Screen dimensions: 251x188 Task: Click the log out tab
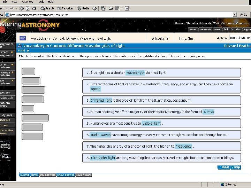click(x=247, y=29)
